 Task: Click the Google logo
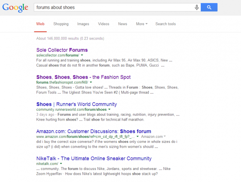point(15,8)
